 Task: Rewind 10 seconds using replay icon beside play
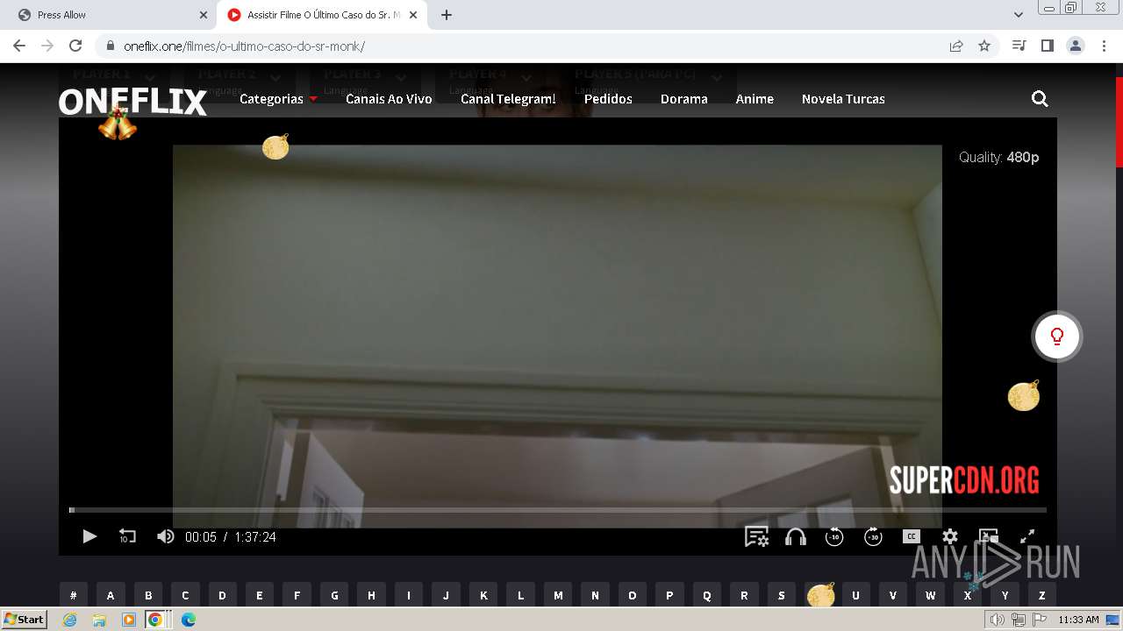pos(127,536)
